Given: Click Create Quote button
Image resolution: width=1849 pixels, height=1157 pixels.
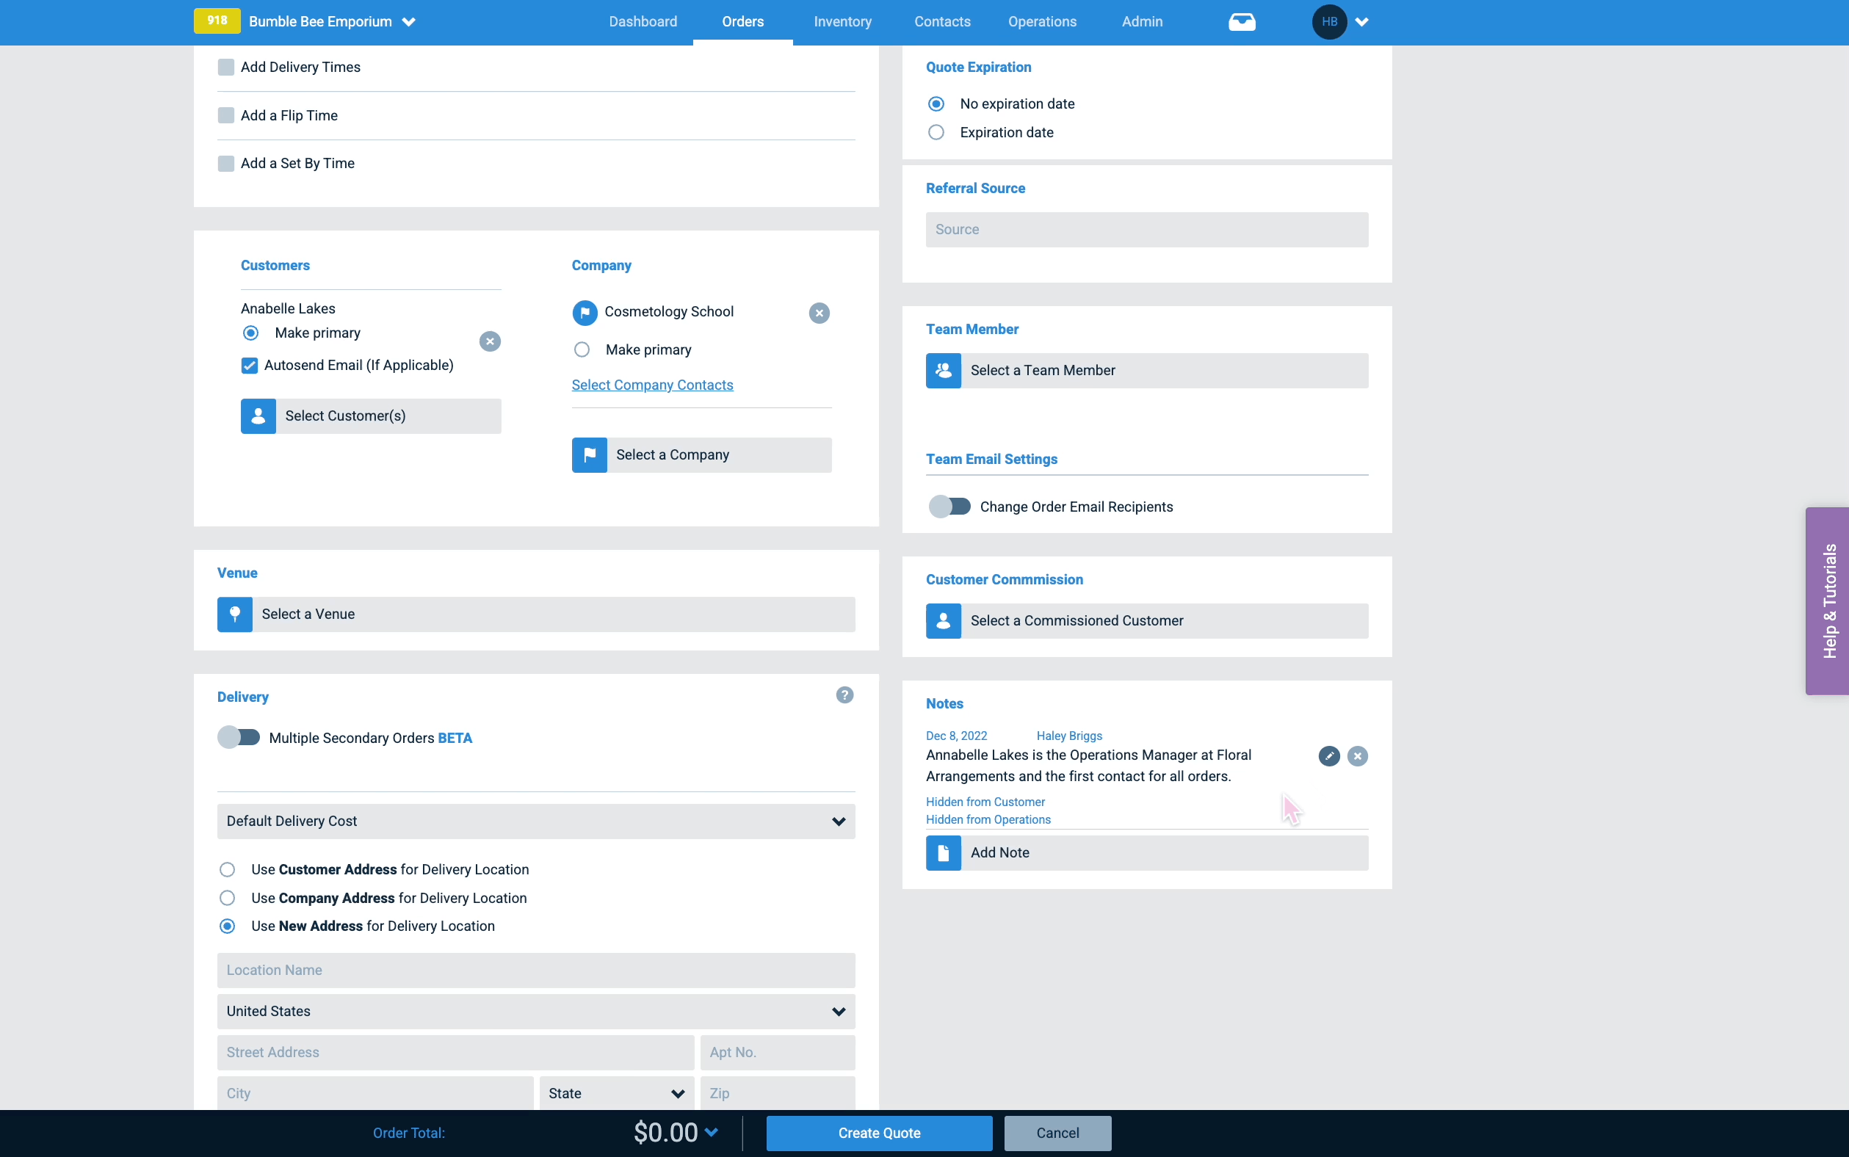Looking at the screenshot, I should (x=880, y=1134).
